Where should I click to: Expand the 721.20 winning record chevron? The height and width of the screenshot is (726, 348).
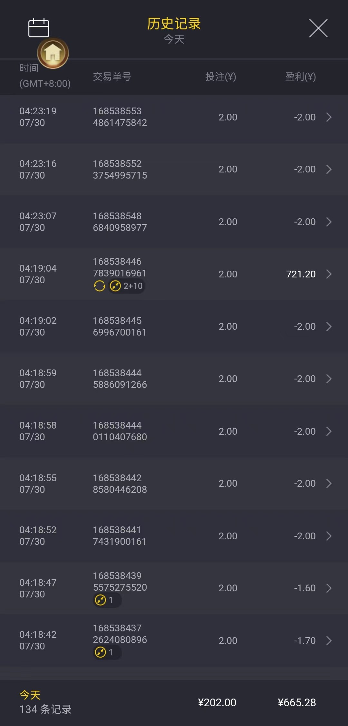[x=329, y=274]
